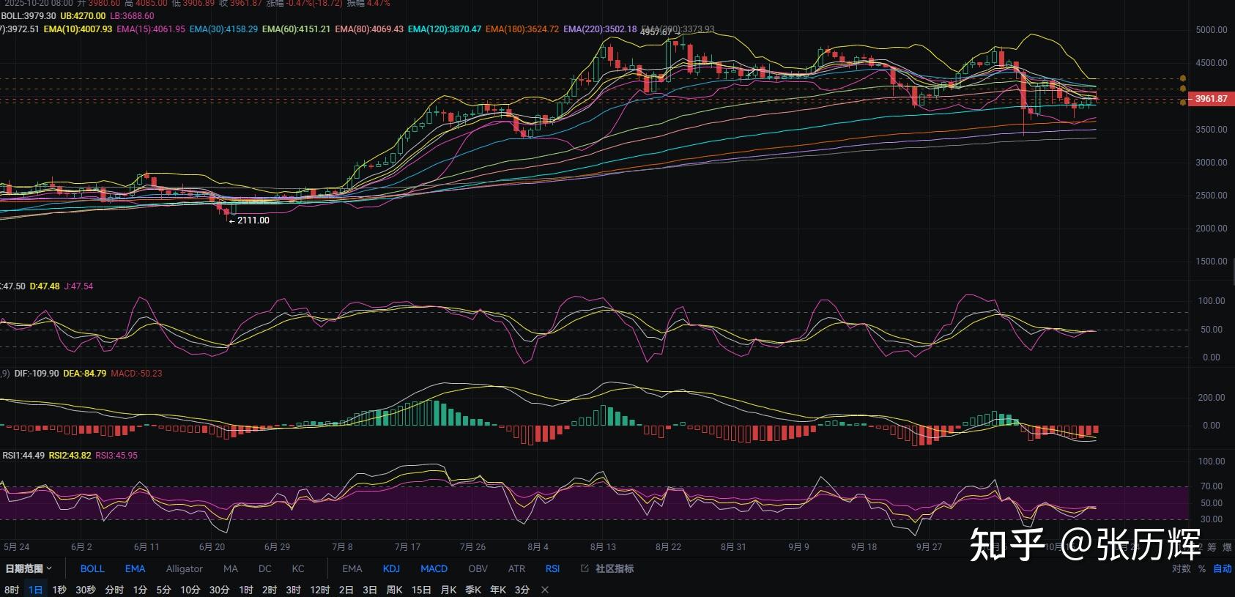Click the X icon after the 3分 timeframe
The image size is (1235, 597).
coord(545,590)
